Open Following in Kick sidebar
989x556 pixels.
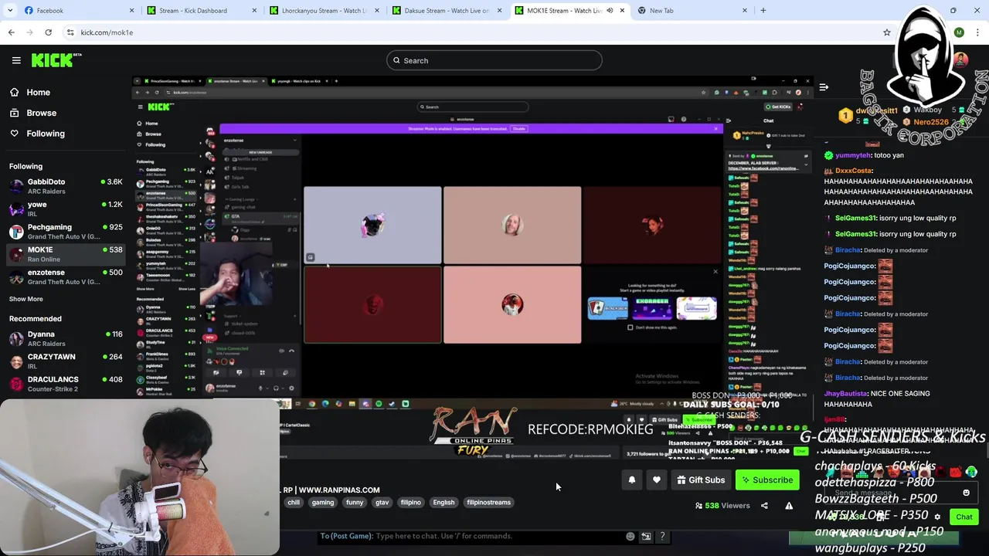point(46,134)
